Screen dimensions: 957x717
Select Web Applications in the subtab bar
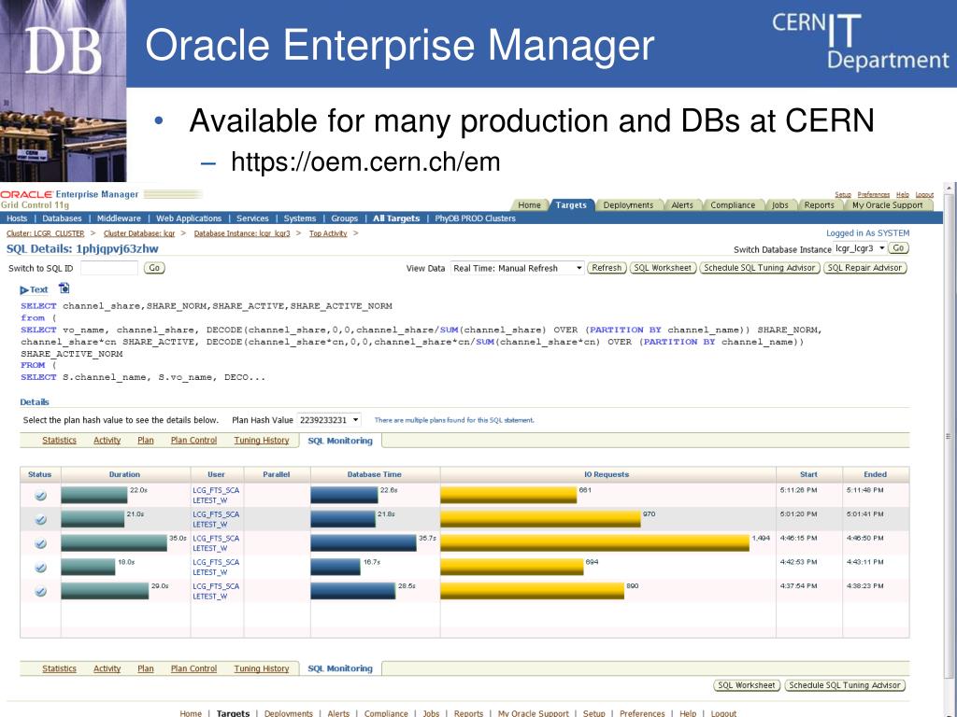pos(189,218)
